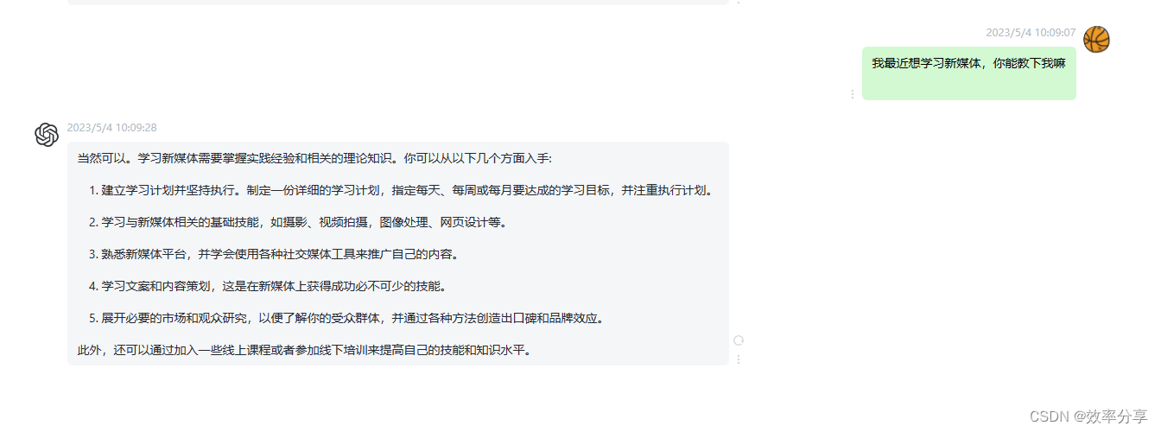Select list item 2 about 基础技能
1161x432 pixels.
(297, 222)
